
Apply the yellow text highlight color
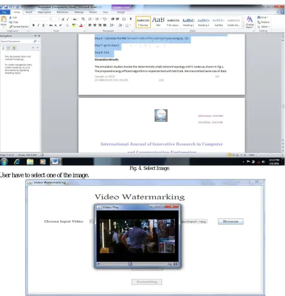click(73, 25)
